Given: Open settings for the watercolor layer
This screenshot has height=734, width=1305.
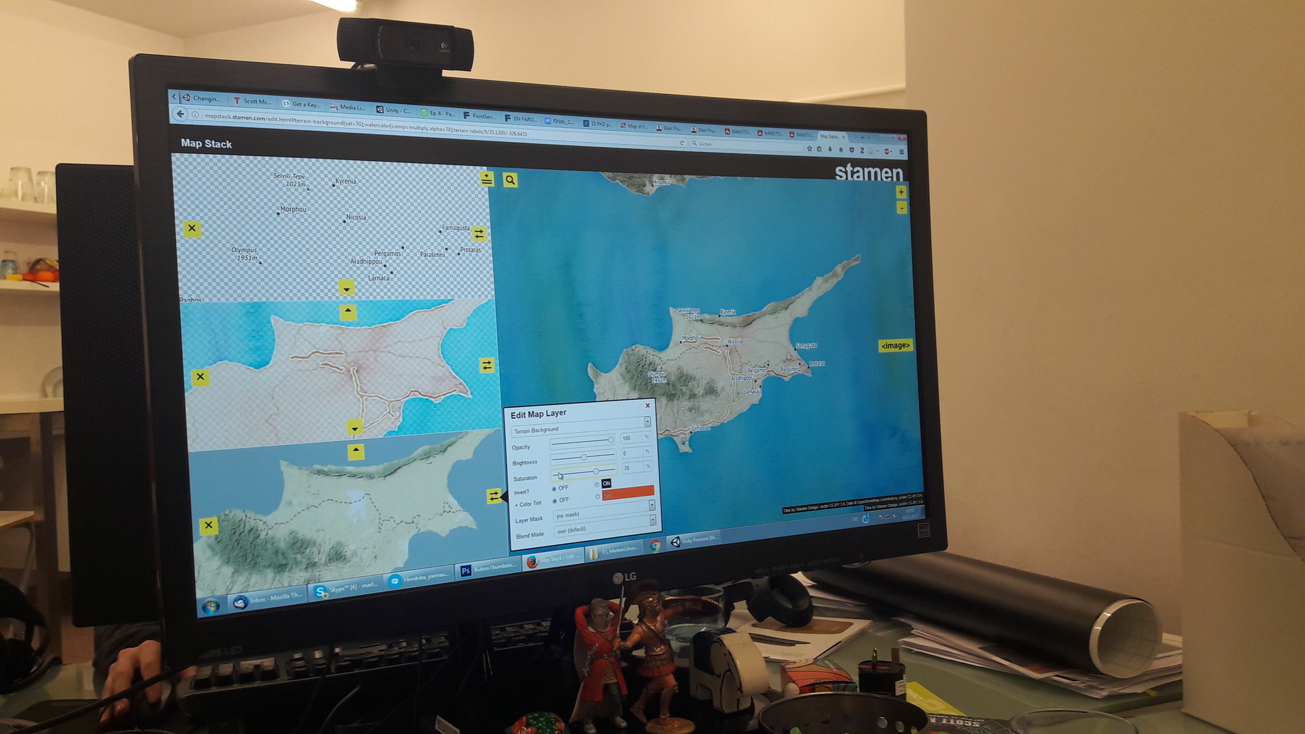Looking at the screenshot, I should pos(487,365).
